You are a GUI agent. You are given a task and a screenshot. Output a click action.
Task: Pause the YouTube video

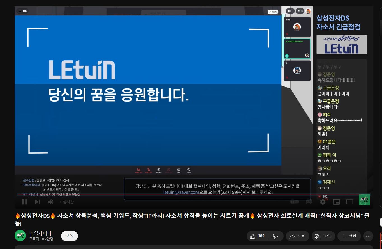(24, 202)
